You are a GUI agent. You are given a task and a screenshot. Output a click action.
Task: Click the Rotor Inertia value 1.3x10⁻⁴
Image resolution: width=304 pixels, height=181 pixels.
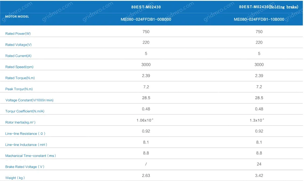(x=257, y=120)
